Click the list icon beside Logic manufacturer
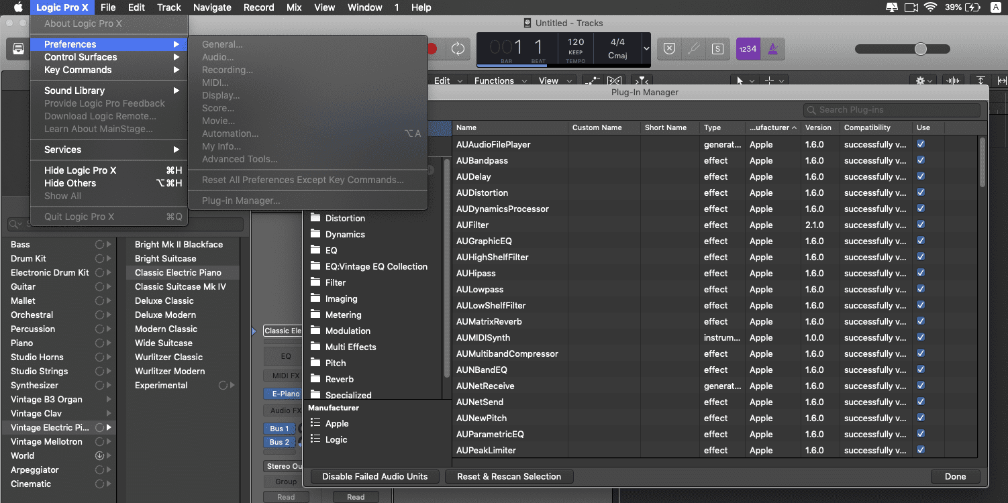Image resolution: width=1008 pixels, height=503 pixels. (315, 439)
